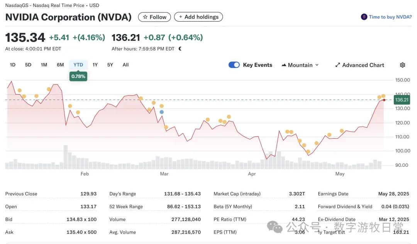
Task: Click the after-hours moon icon
Action: pos(180,49)
